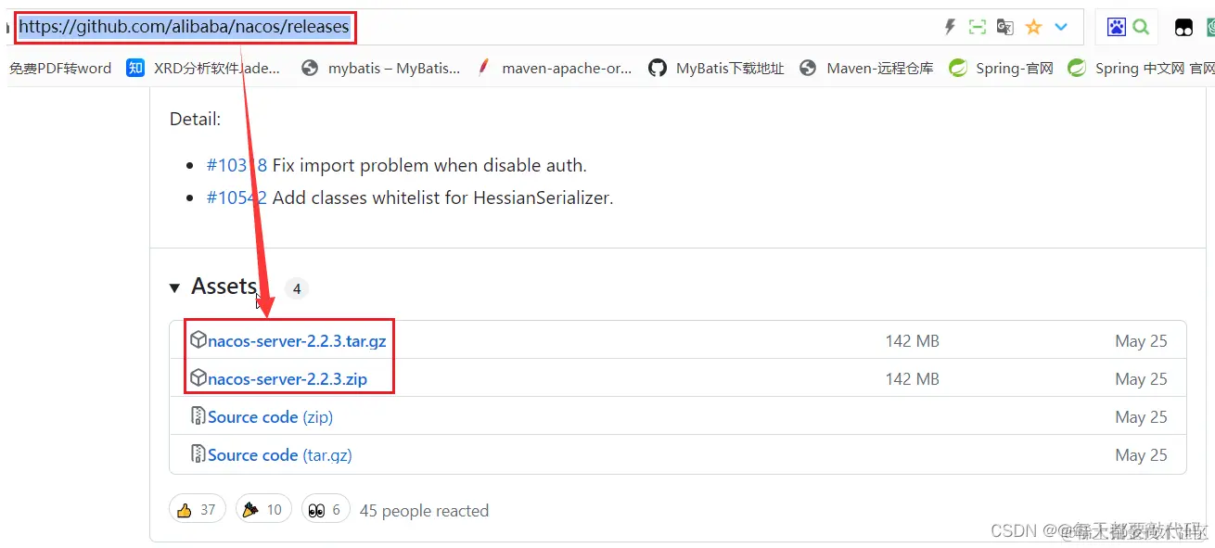Image resolution: width=1215 pixels, height=548 pixels.
Task: Click the maven feather bookmark icon
Action: point(483,68)
